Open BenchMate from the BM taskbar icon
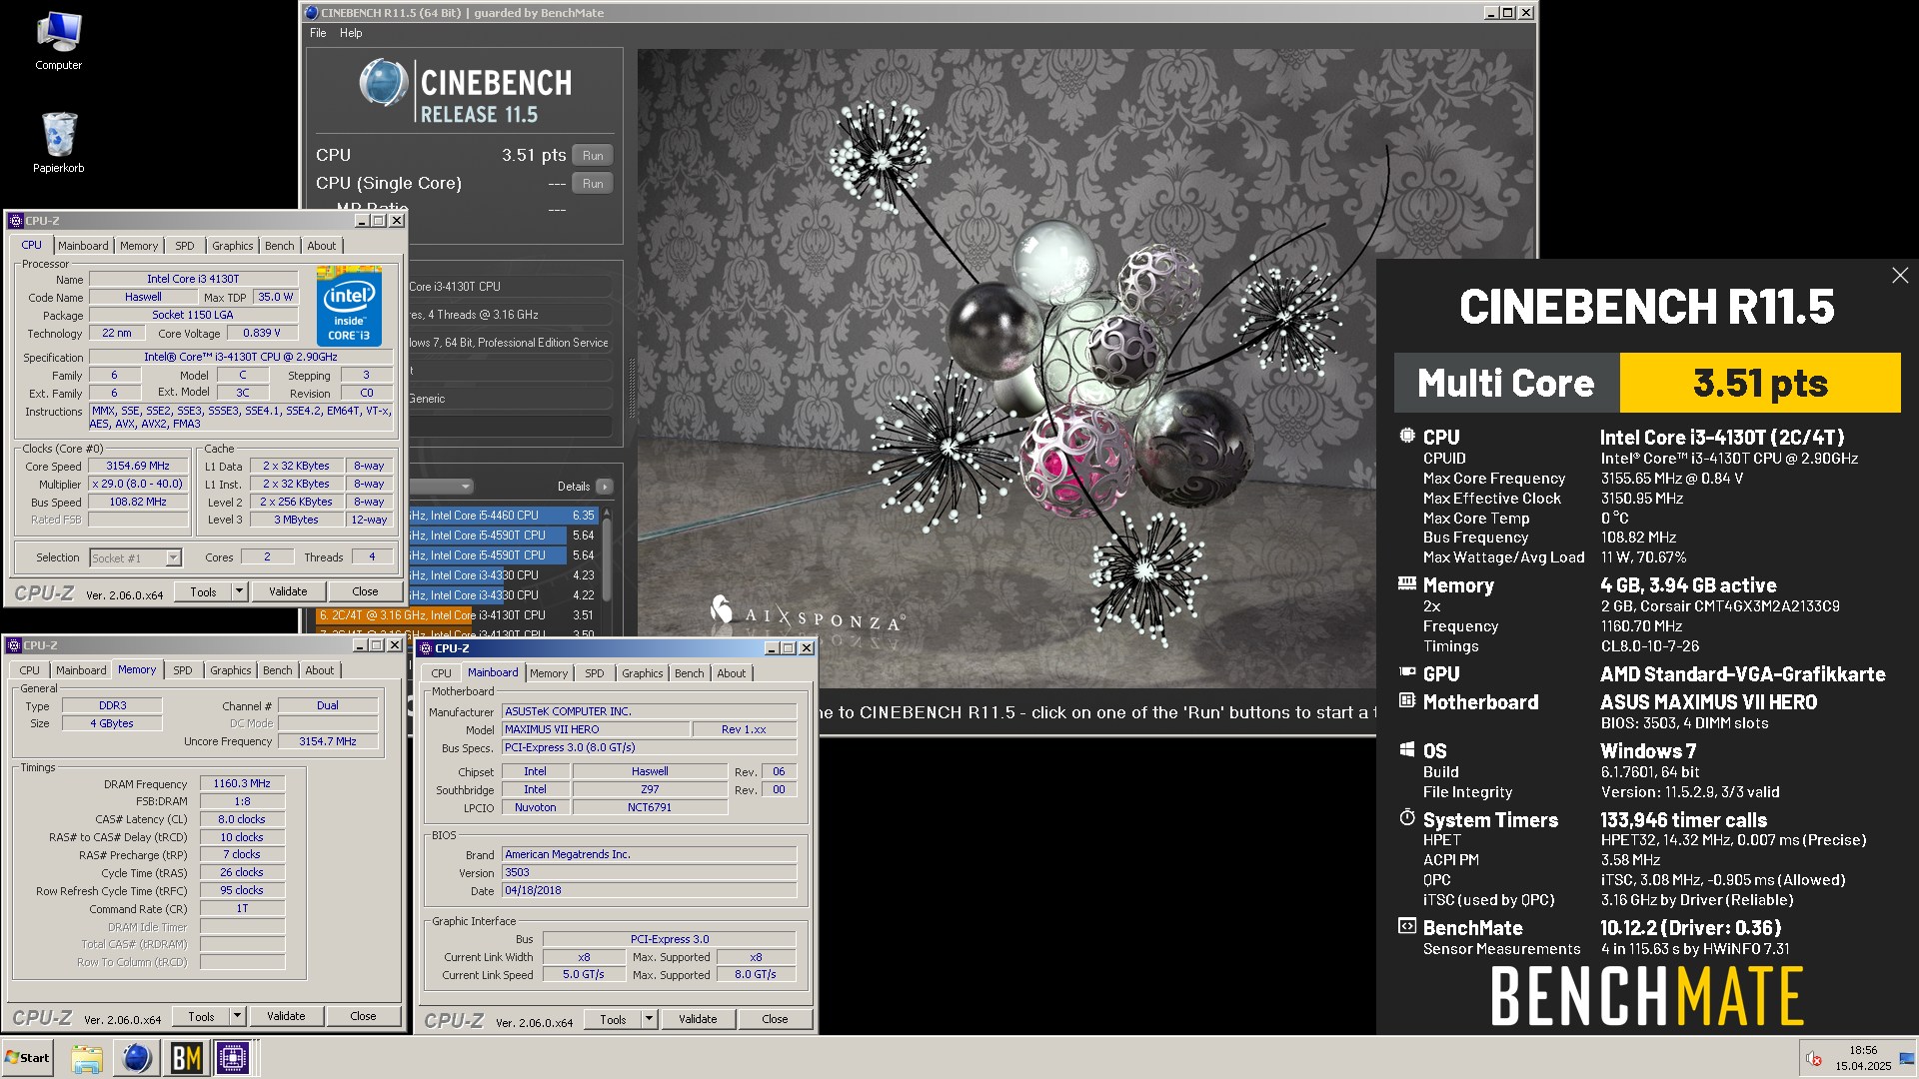Screen dimensions: 1919x1079 [x=187, y=1058]
